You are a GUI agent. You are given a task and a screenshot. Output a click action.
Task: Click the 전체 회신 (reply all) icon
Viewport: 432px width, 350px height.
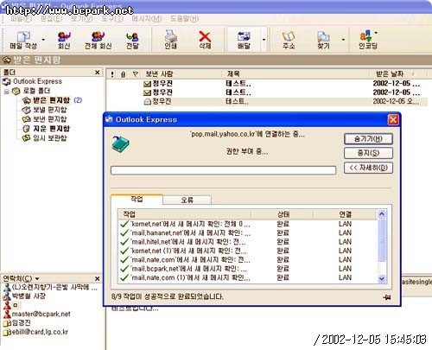[x=98, y=40]
